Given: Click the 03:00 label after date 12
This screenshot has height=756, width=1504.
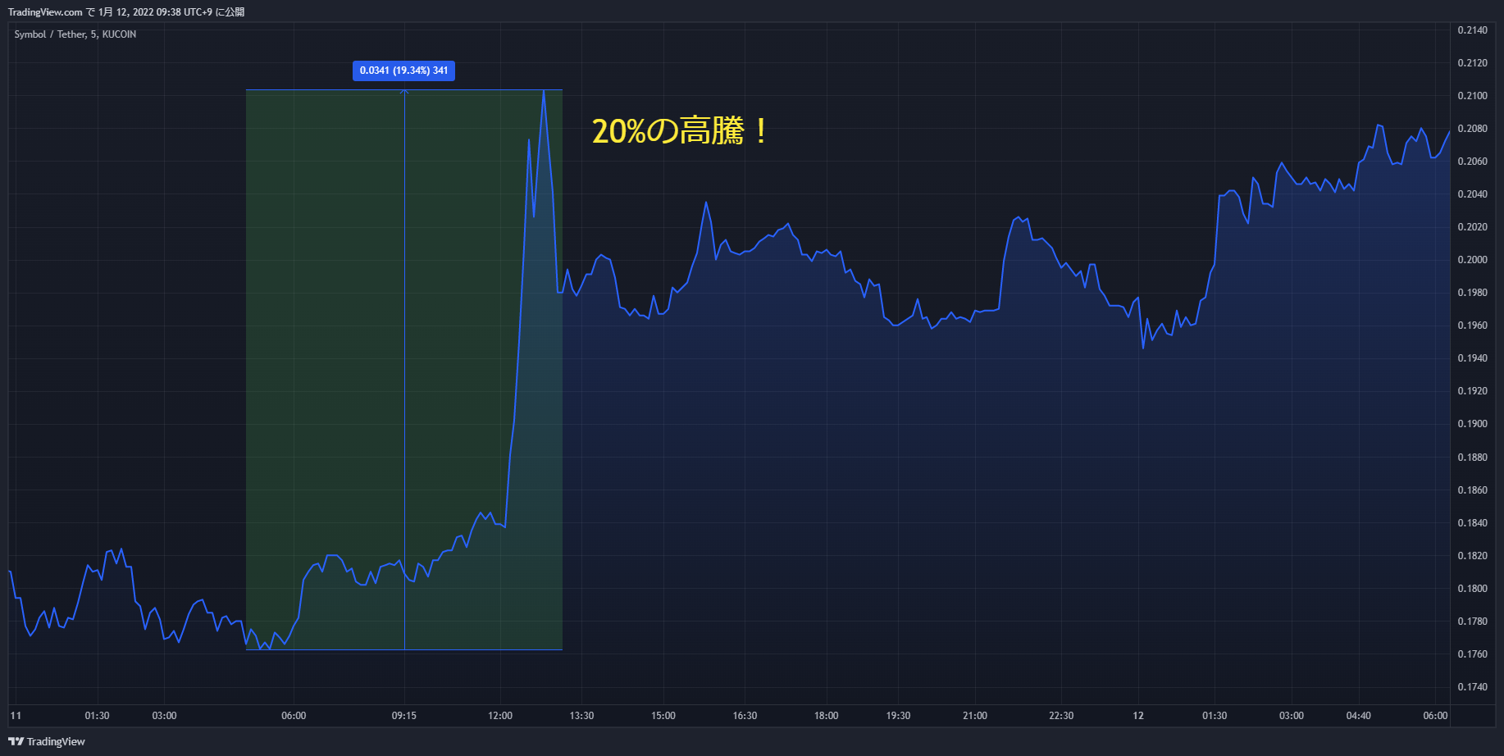Looking at the screenshot, I should pyautogui.click(x=1292, y=716).
